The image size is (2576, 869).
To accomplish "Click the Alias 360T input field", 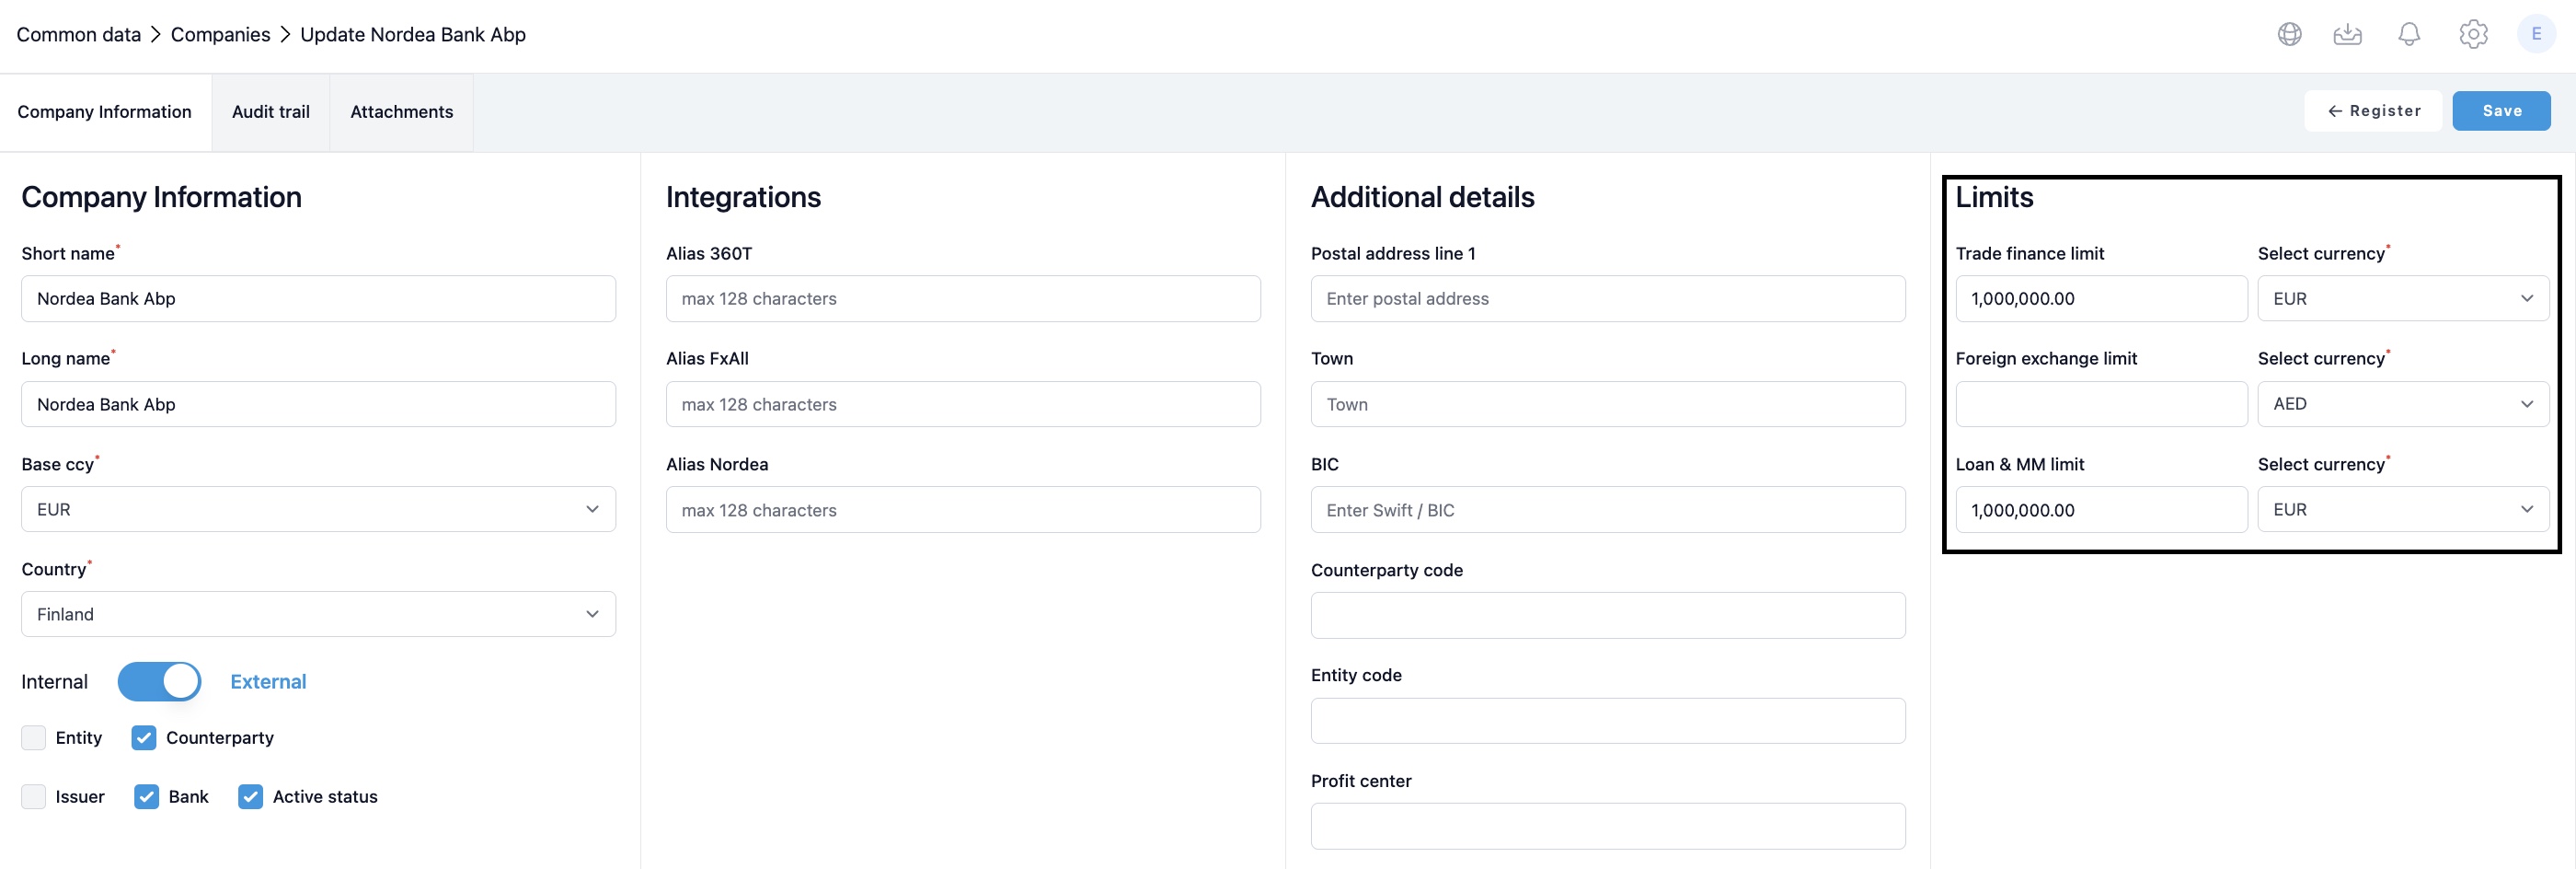I will click(x=963, y=298).
